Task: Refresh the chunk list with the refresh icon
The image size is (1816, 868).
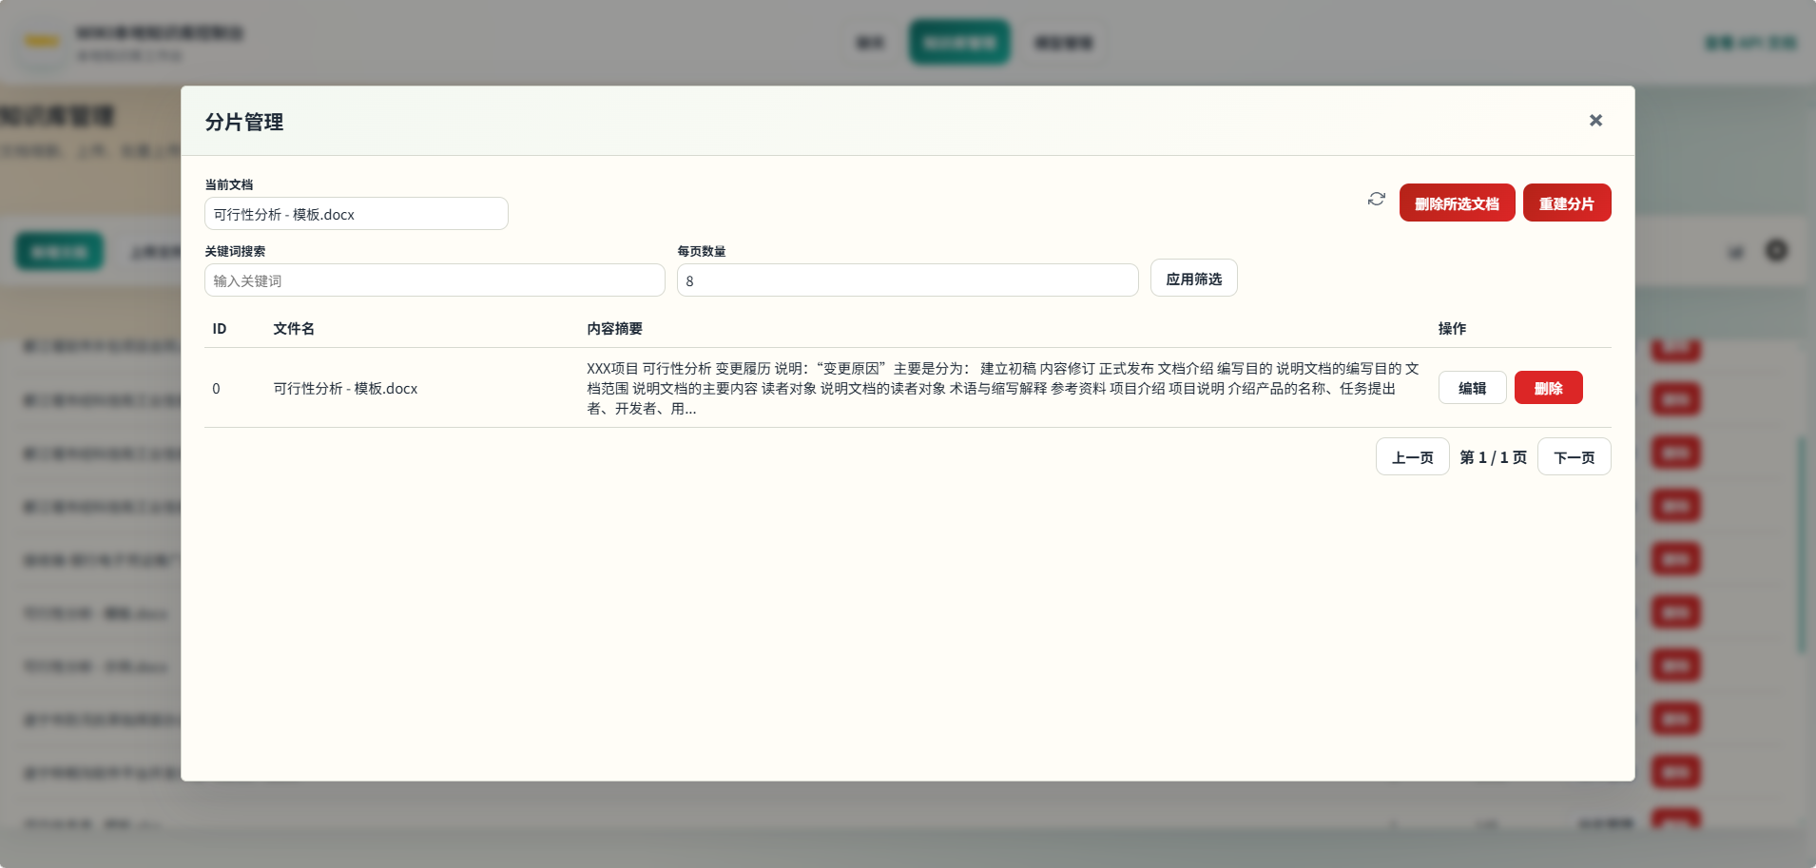Action: point(1375,200)
